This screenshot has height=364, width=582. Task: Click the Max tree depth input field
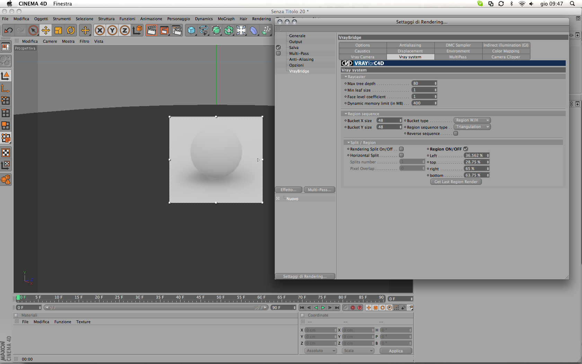click(424, 83)
